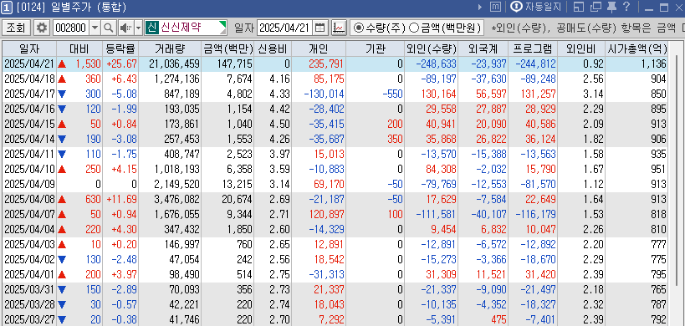Viewport: 685px width, 326px height.
Task: Select the 2025/04/18 date row
Action: click(x=335, y=79)
